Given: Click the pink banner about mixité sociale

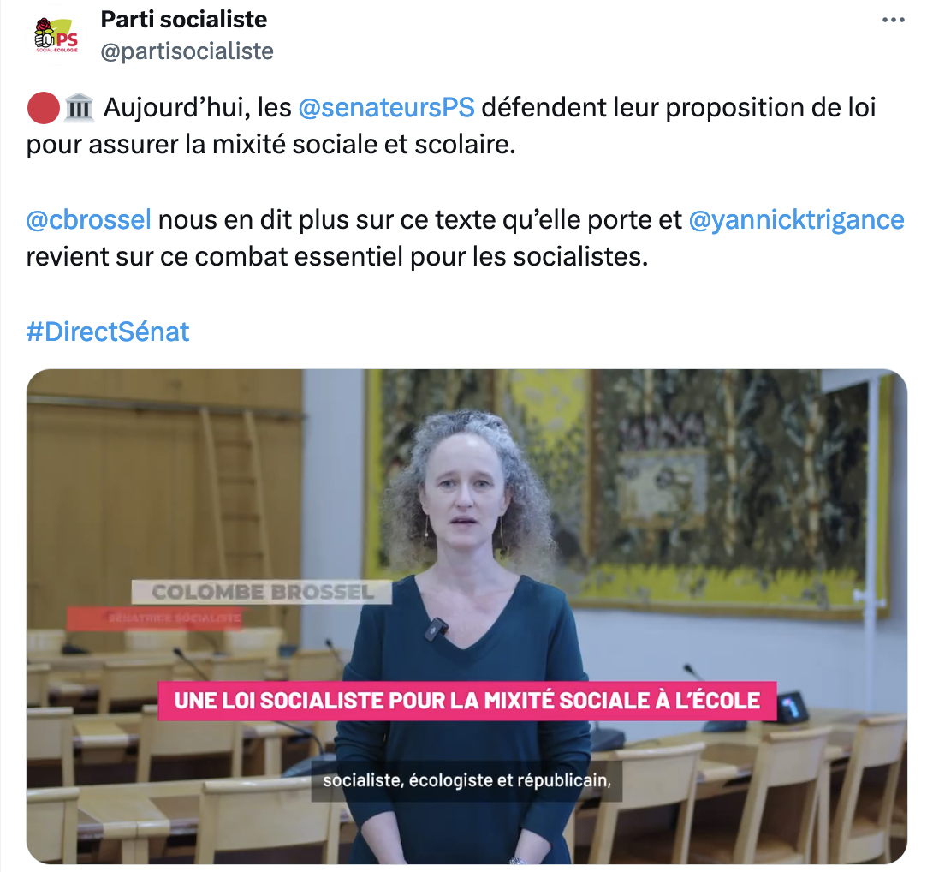Looking at the screenshot, I should point(467,701).
